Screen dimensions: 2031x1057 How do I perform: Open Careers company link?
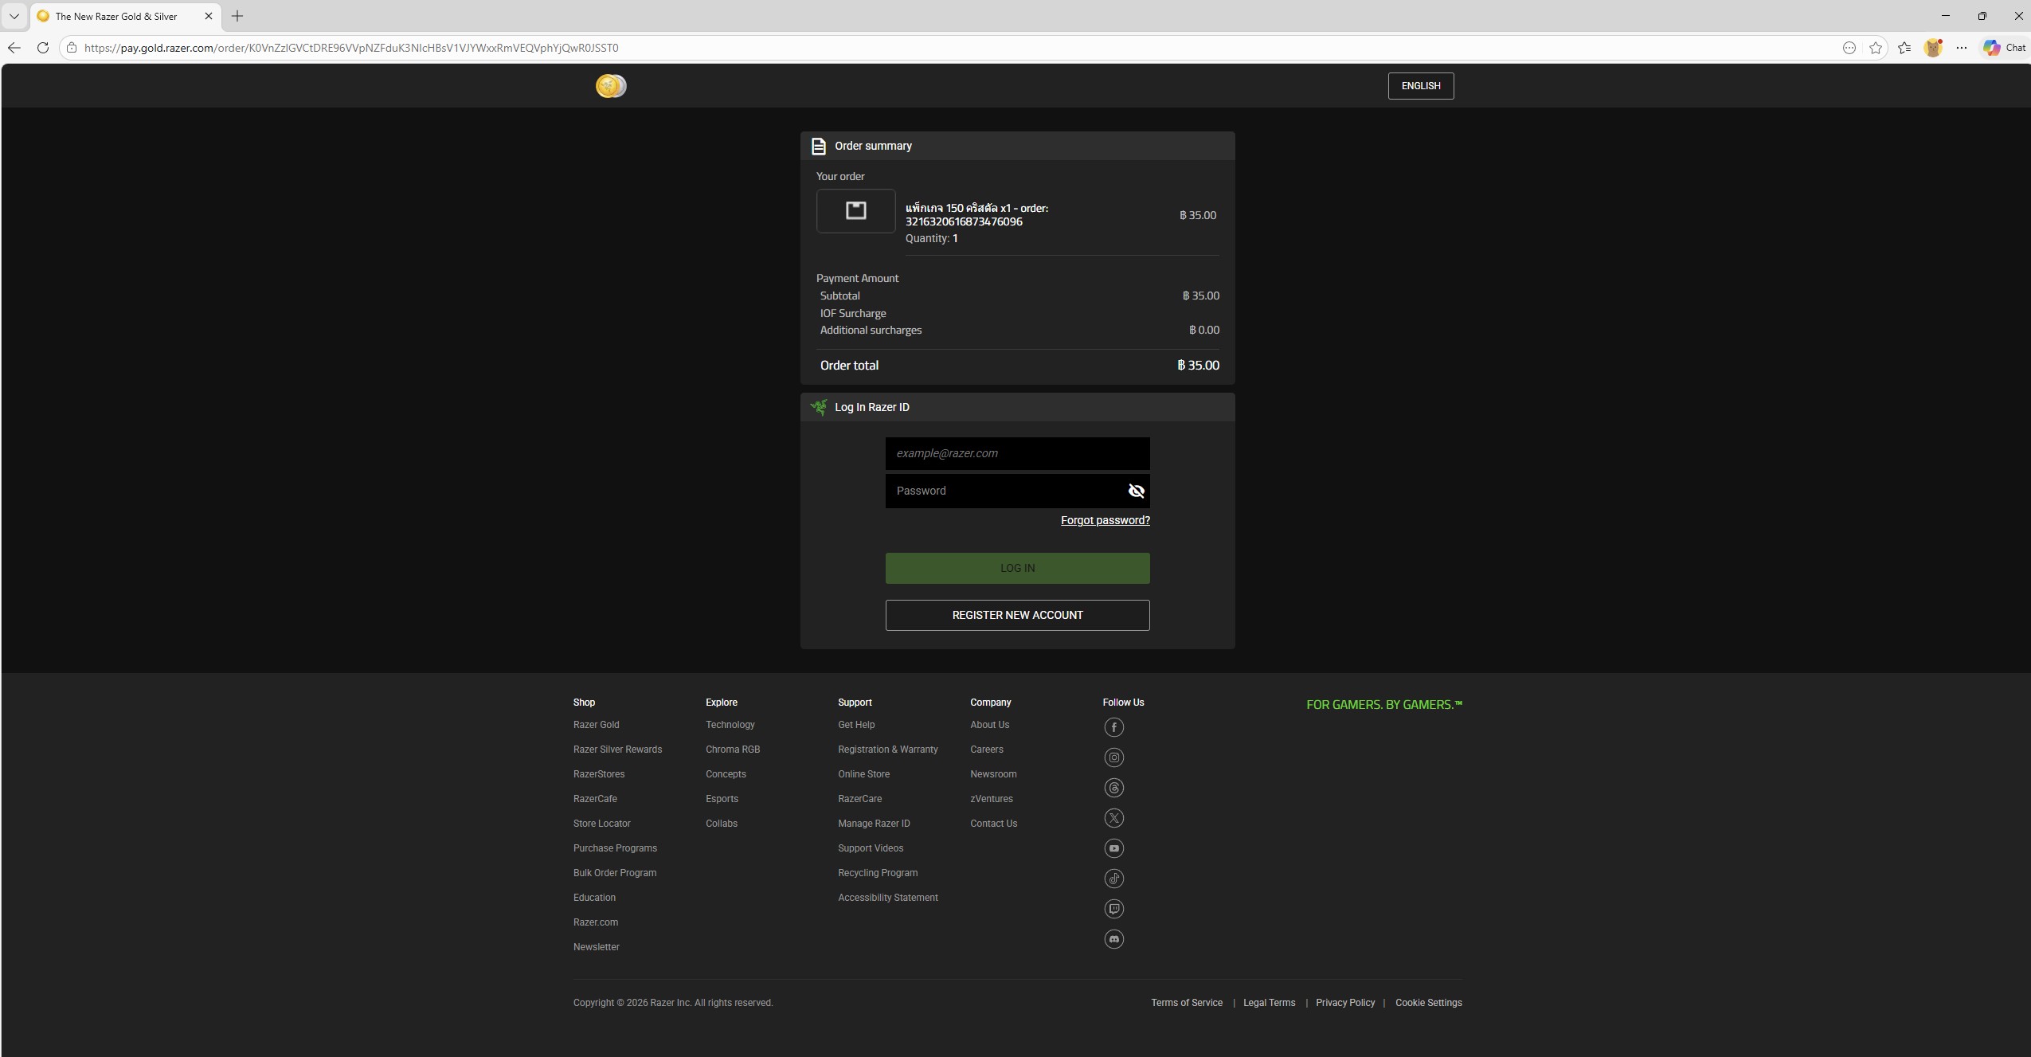[x=987, y=750]
